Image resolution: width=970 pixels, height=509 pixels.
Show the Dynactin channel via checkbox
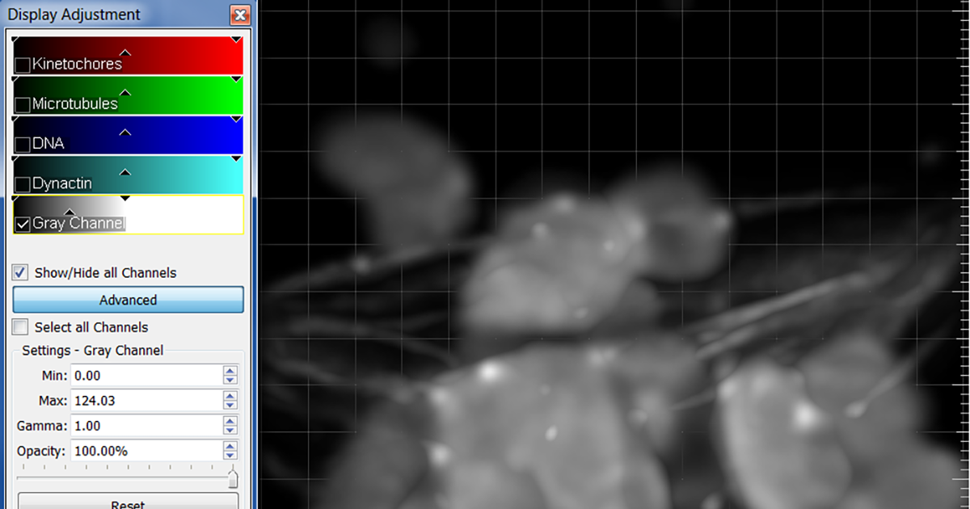(x=23, y=184)
